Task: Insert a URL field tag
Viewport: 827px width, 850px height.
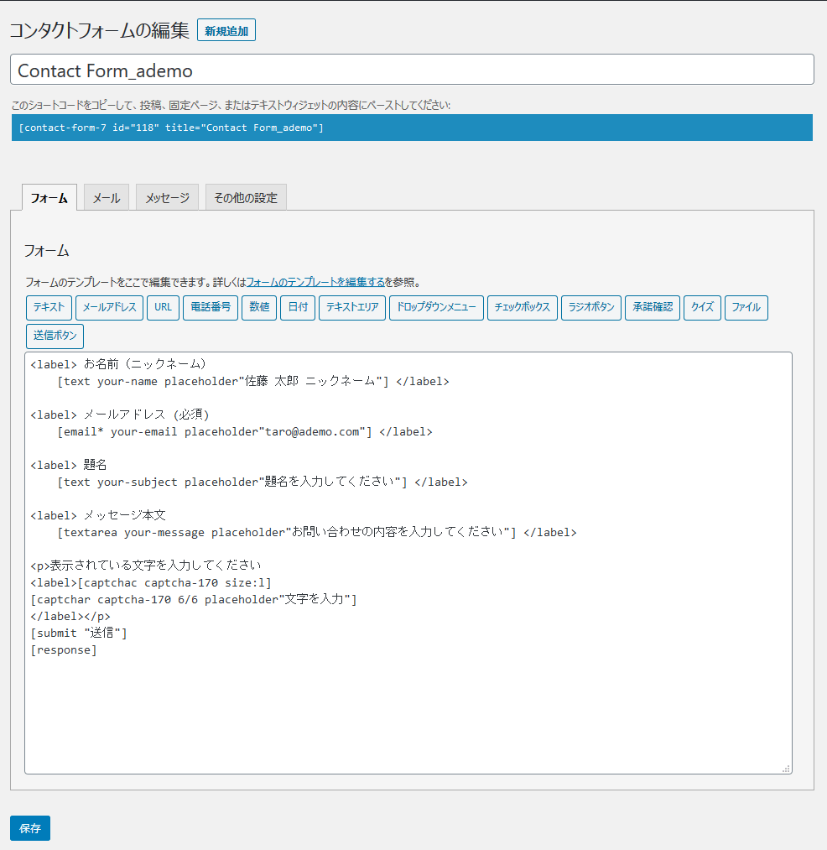Action: (163, 307)
